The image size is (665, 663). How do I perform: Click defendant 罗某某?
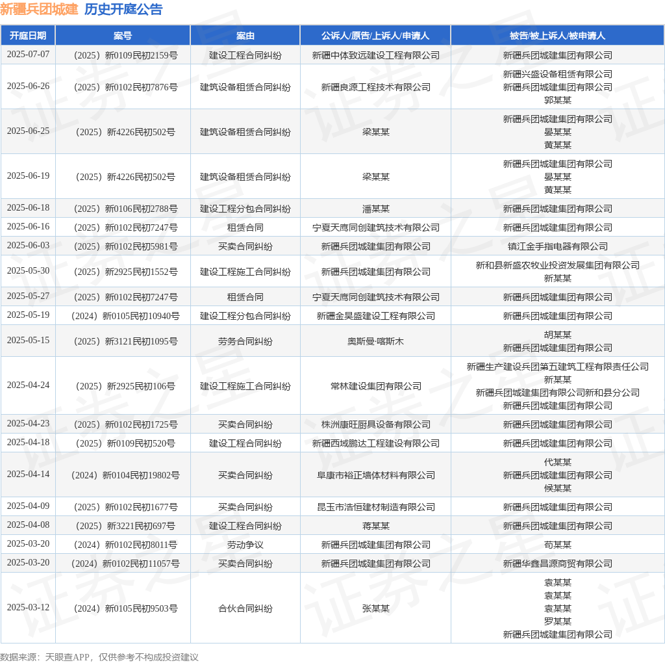(557, 621)
